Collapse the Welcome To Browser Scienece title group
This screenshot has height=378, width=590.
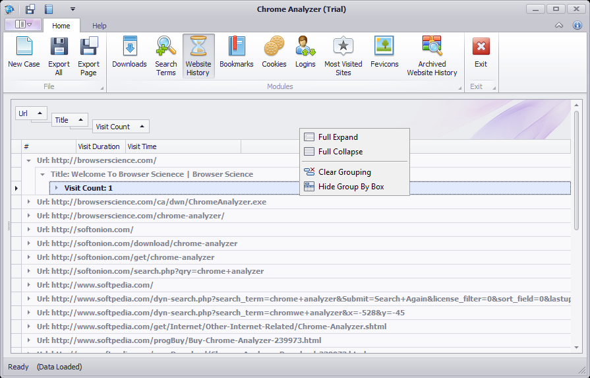click(x=42, y=174)
